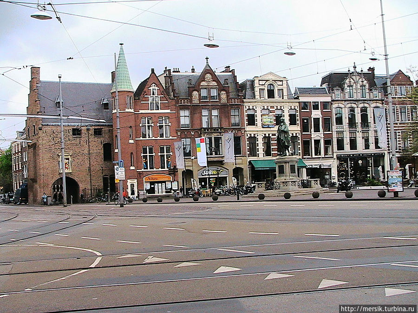Click the colorful square-patterned banner flag

coord(201,151)
